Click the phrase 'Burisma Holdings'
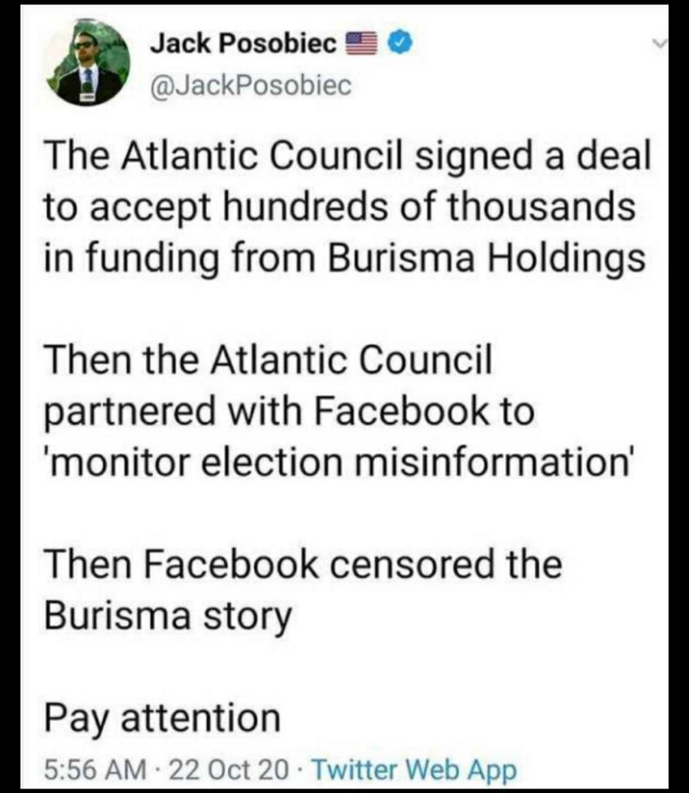The image size is (689, 793). pyautogui.click(x=487, y=257)
